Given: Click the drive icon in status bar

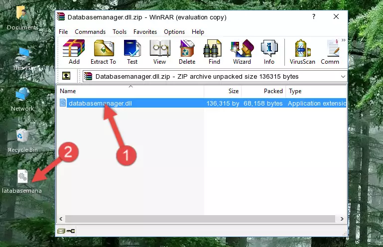Looking at the screenshot, I should [61, 231].
